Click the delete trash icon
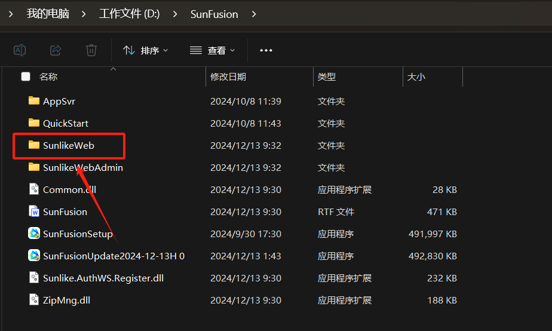Viewport: 552px width, 331px height. click(x=91, y=50)
